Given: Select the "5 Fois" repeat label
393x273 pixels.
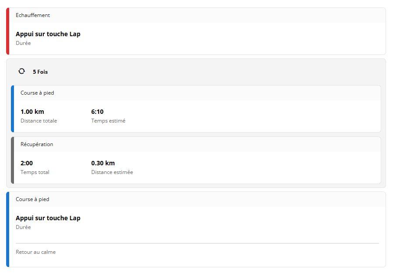Looking at the screenshot, I should (40, 72).
